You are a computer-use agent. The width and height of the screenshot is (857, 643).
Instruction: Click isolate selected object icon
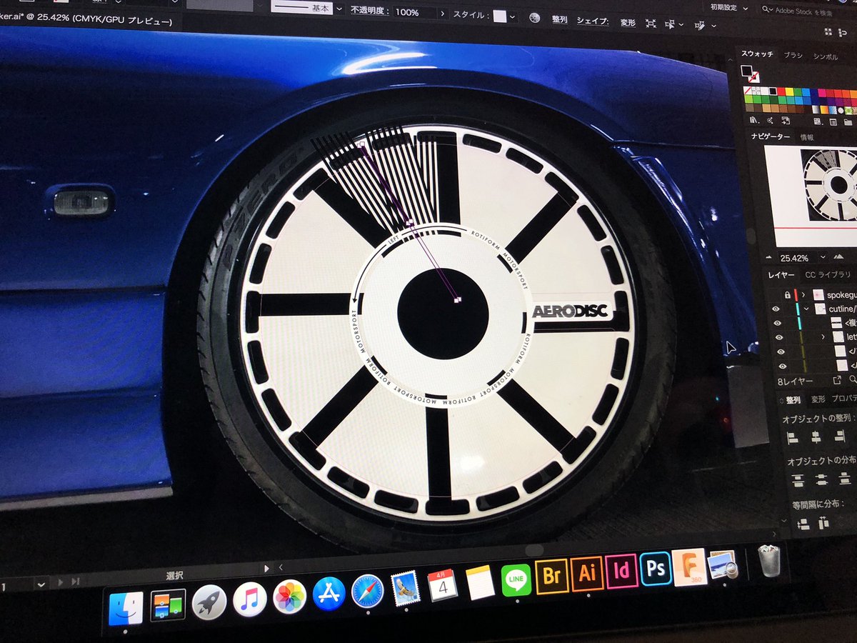click(651, 23)
